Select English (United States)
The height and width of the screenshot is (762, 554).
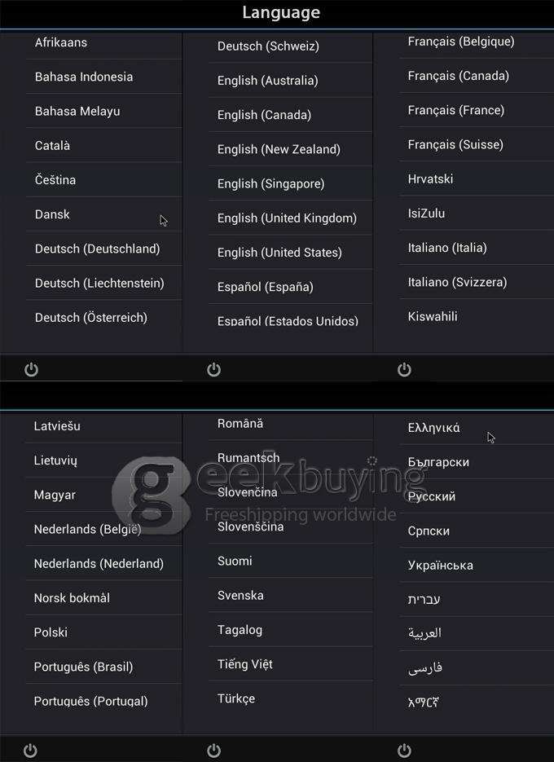click(279, 253)
